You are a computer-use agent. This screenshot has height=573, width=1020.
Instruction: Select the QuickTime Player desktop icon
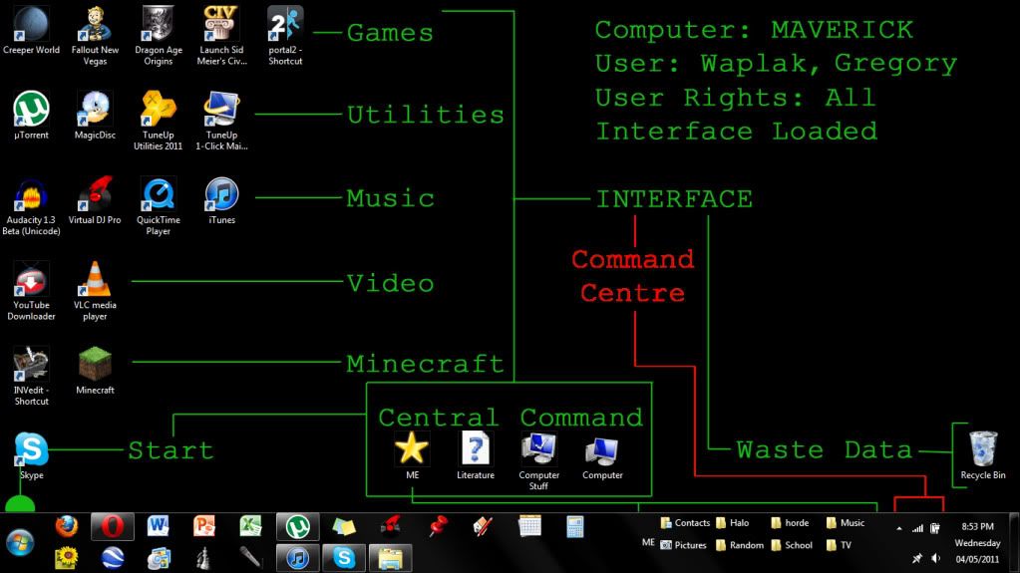159,206
